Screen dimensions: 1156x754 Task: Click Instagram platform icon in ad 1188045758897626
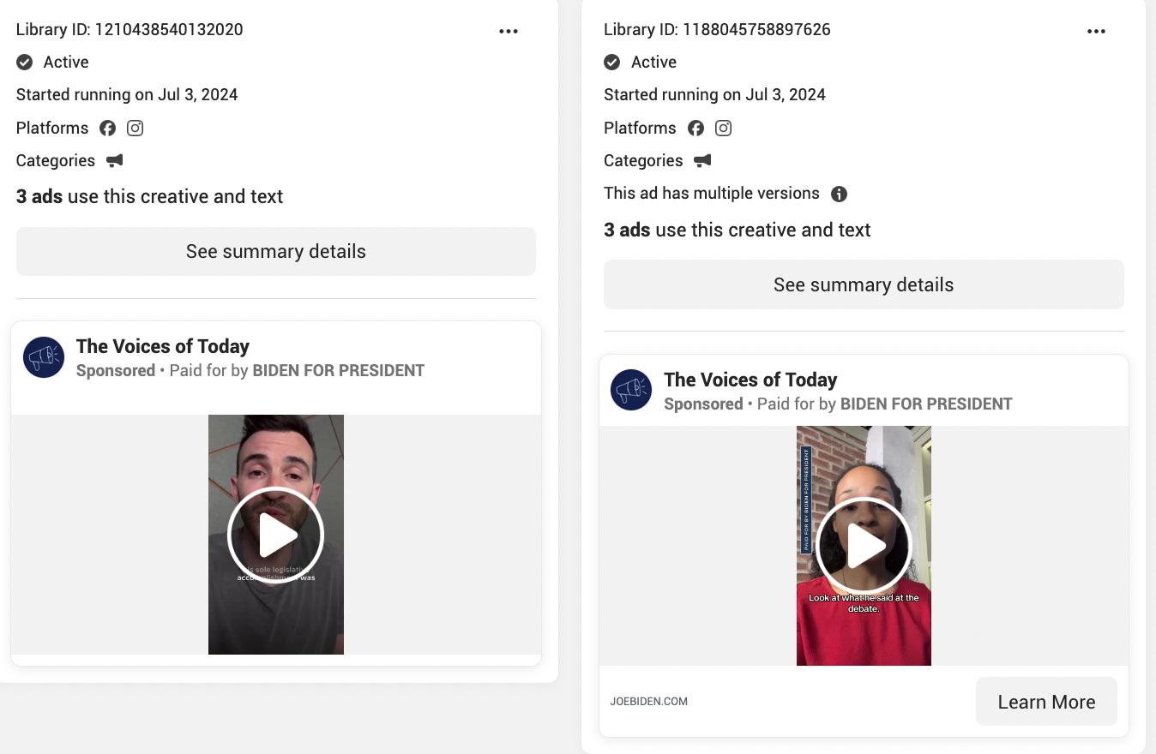723,129
